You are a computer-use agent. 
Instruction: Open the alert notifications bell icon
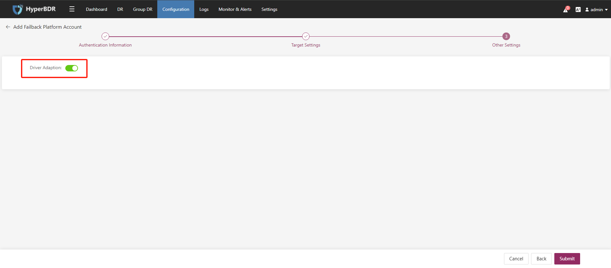pyautogui.click(x=566, y=10)
